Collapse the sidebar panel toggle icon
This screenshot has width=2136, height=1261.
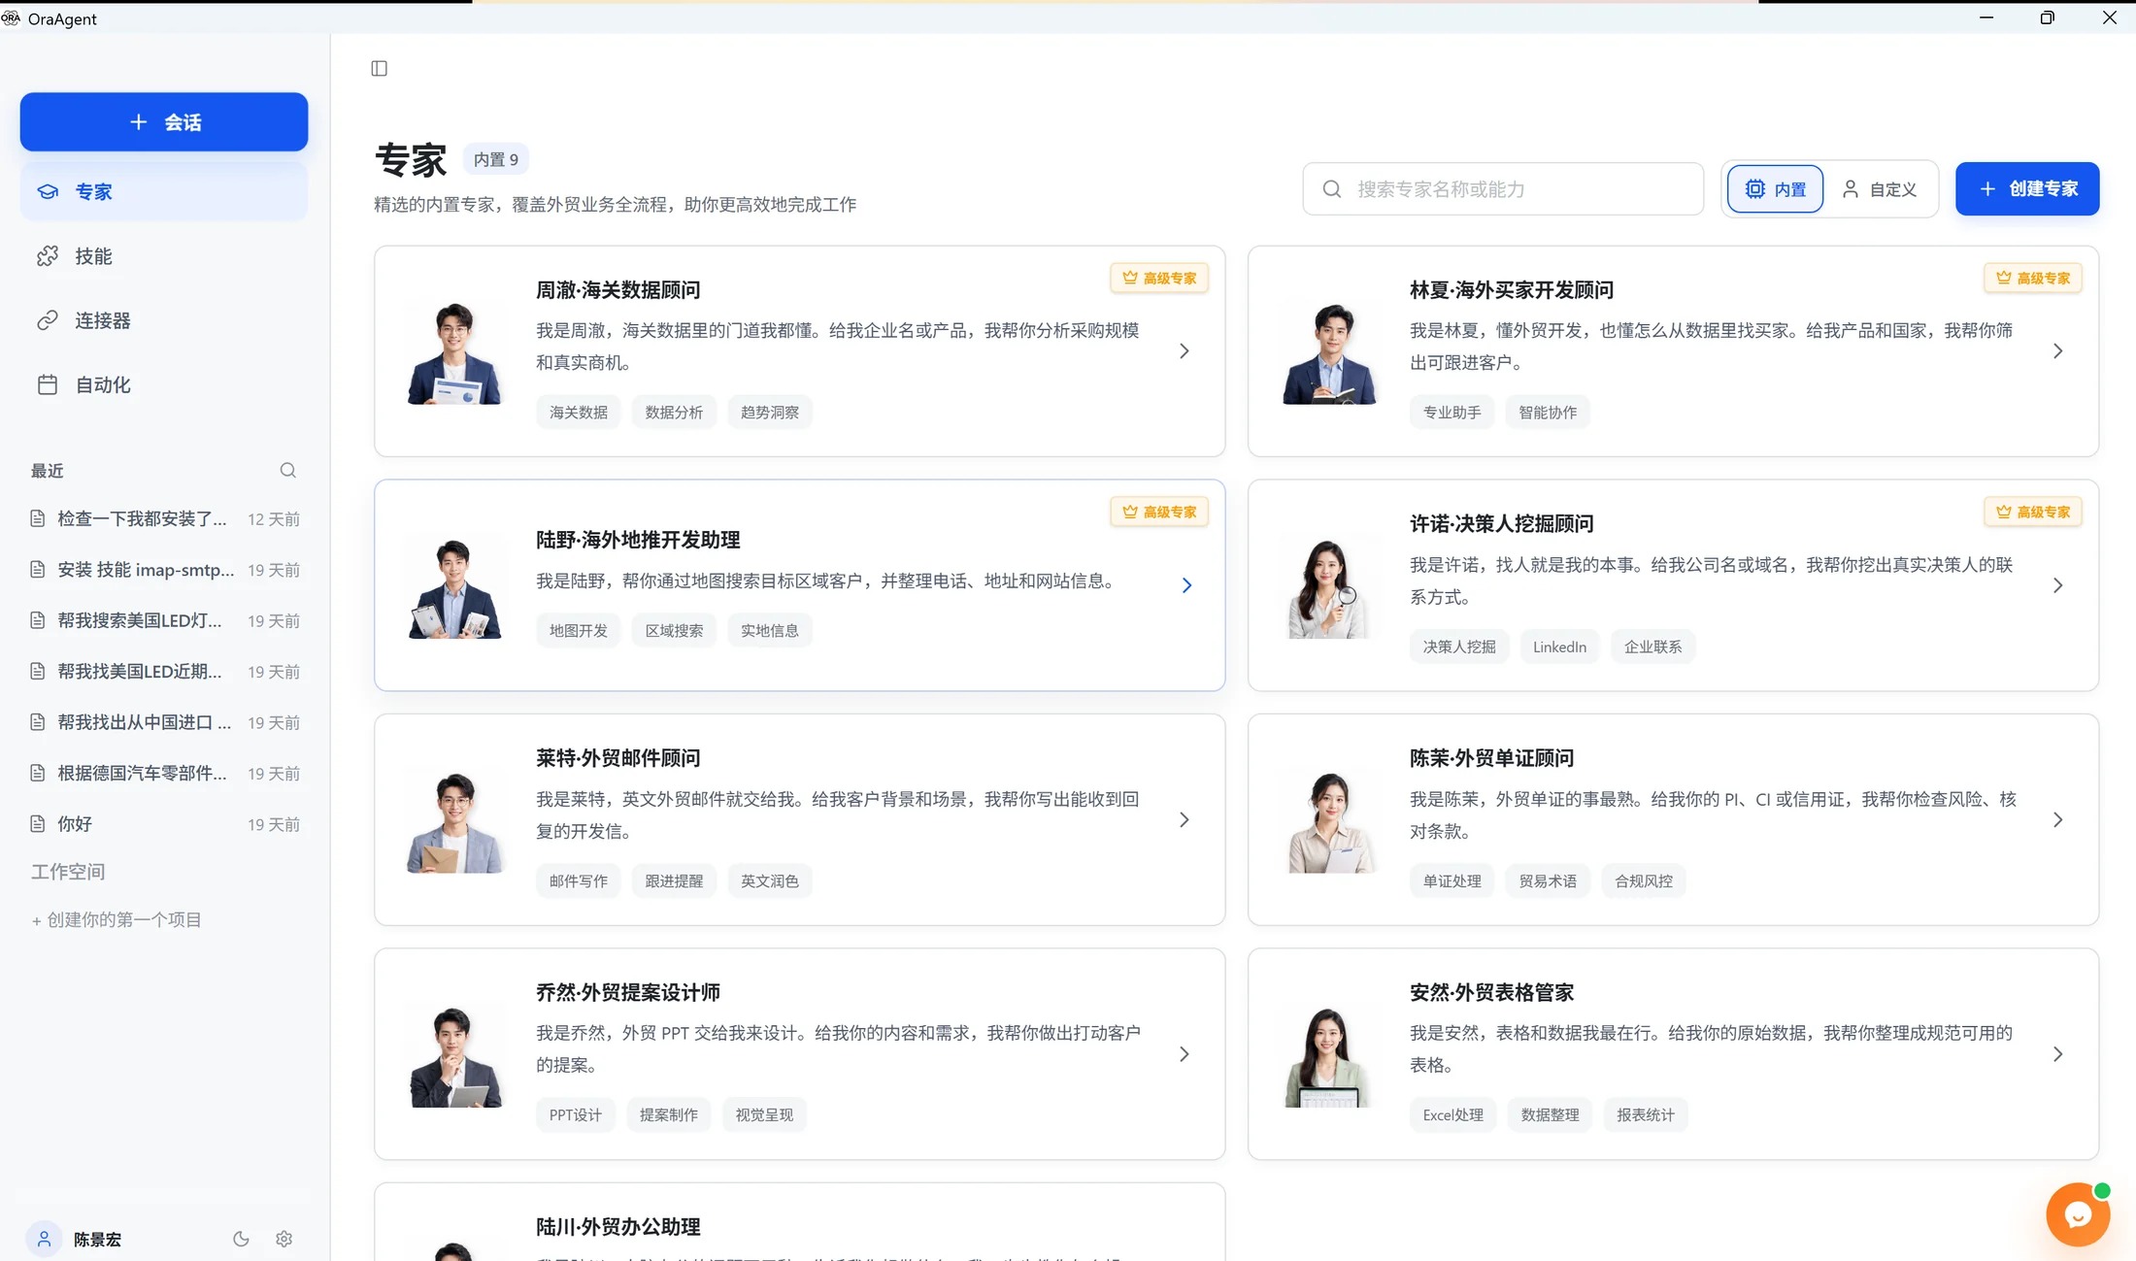point(380,68)
